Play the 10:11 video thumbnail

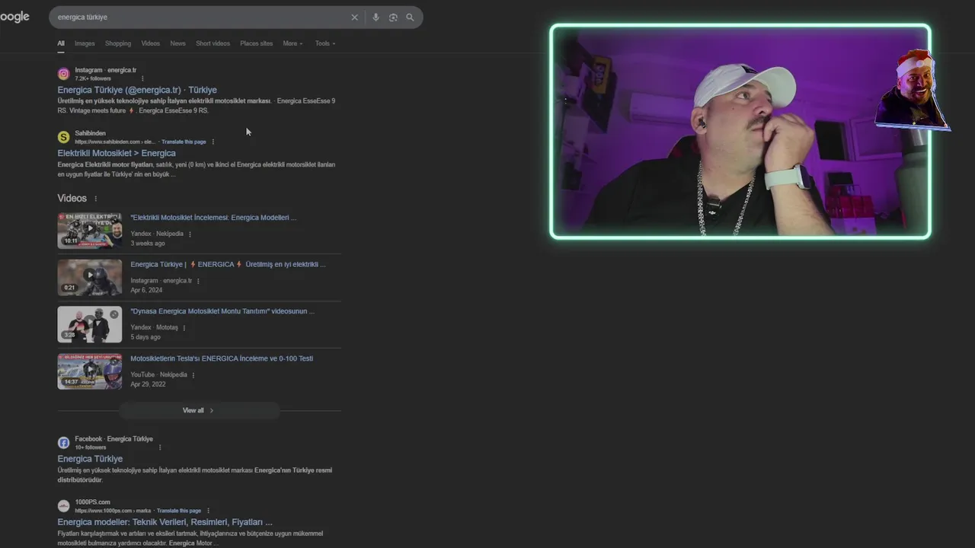[89, 231]
